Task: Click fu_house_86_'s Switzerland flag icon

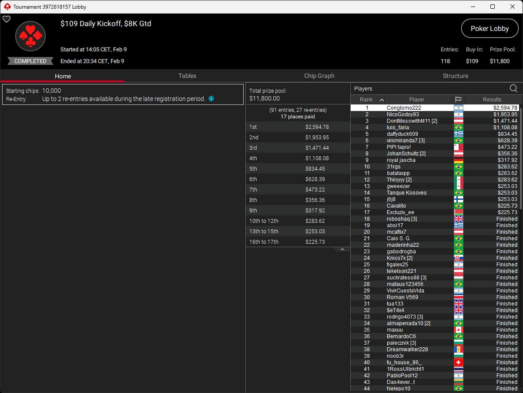Action: click(458, 363)
